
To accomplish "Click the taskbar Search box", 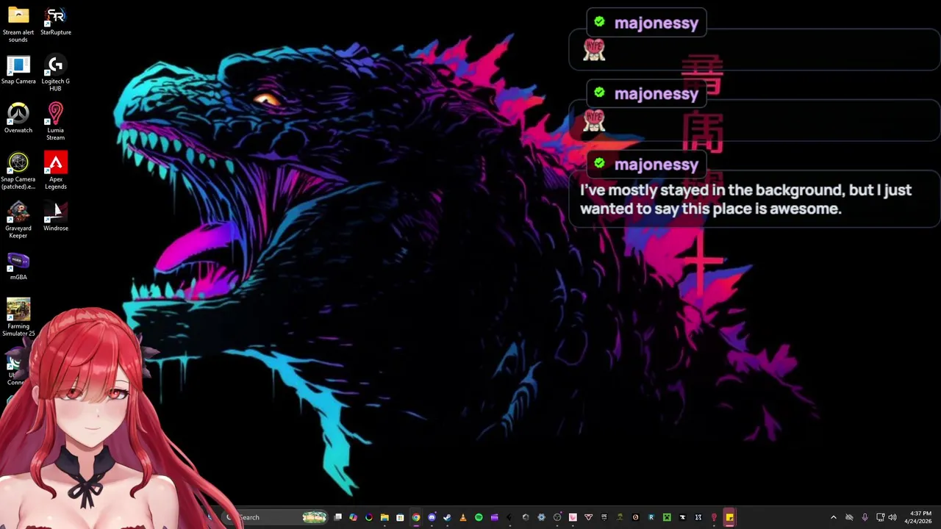I will click(276, 517).
